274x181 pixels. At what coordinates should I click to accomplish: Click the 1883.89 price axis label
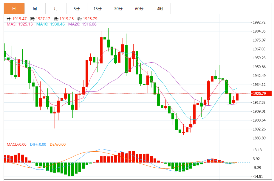click(x=259, y=138)
